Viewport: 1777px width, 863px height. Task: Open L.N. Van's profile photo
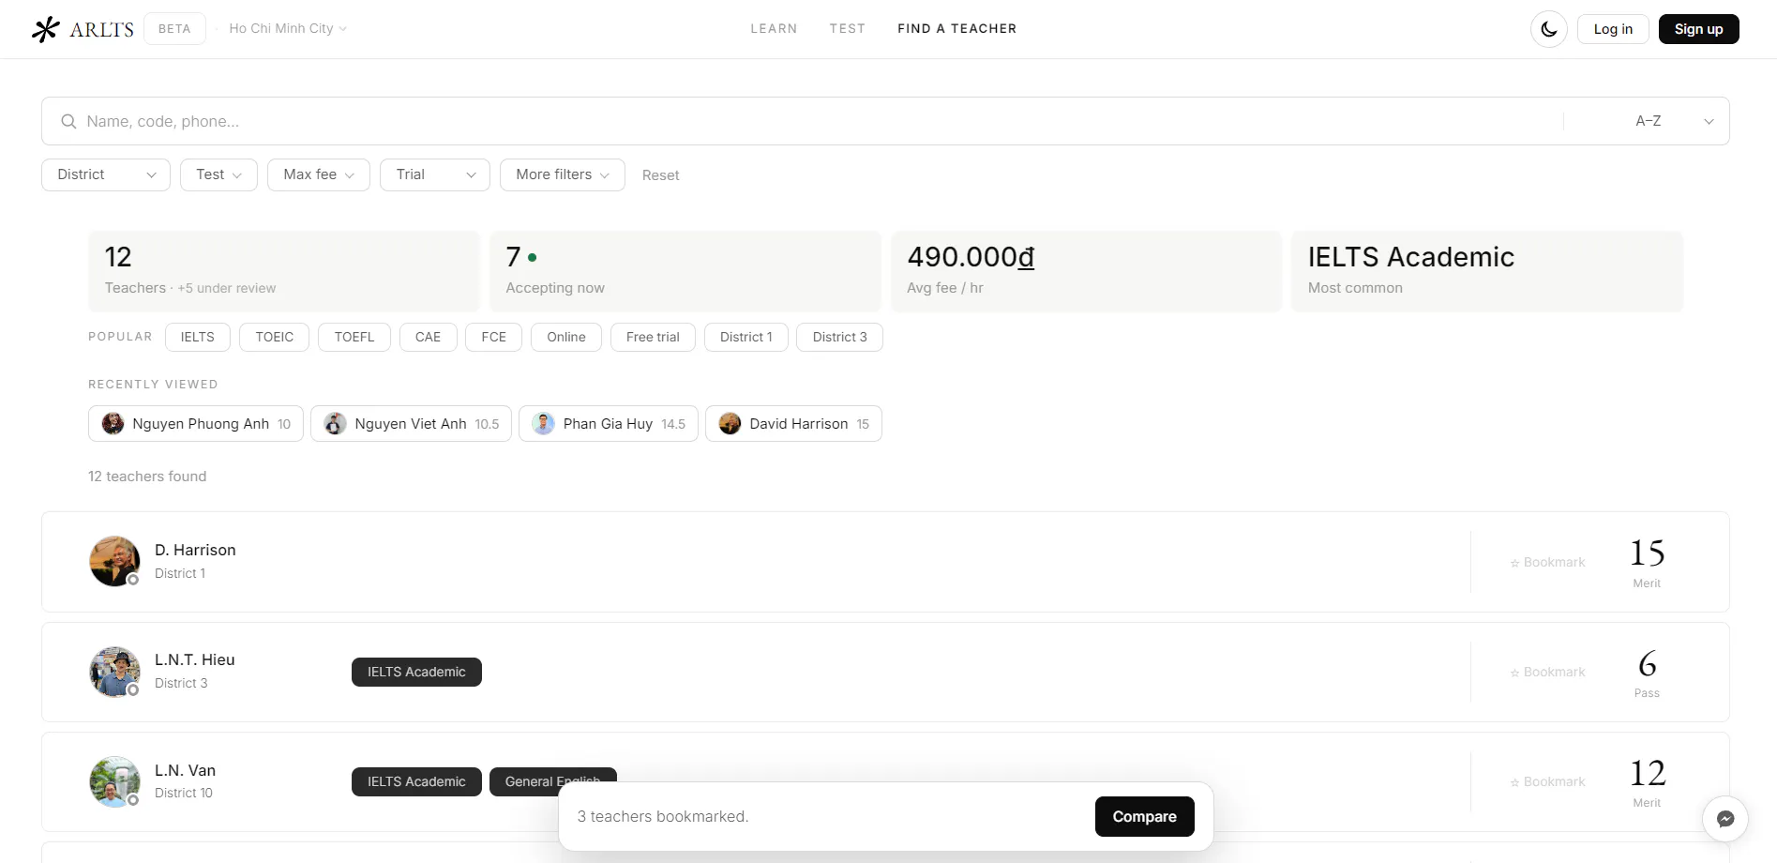coord(114,781)
